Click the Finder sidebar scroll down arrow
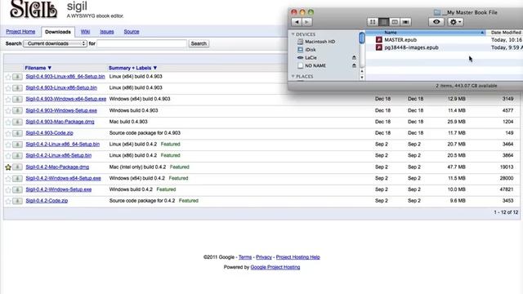The width and height of the screenshot is (523, 294). tap(362, 78)
